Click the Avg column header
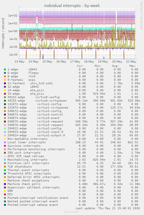144x215 pixels. (115, 66)
